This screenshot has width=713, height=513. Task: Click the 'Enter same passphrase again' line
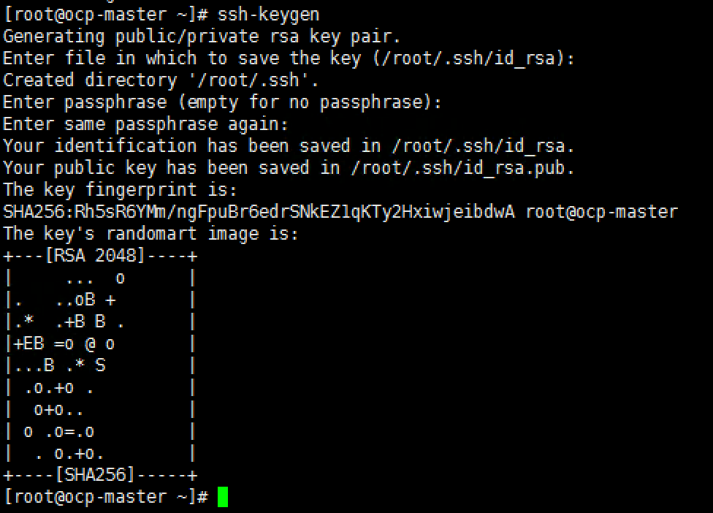[x=145, y=124]
